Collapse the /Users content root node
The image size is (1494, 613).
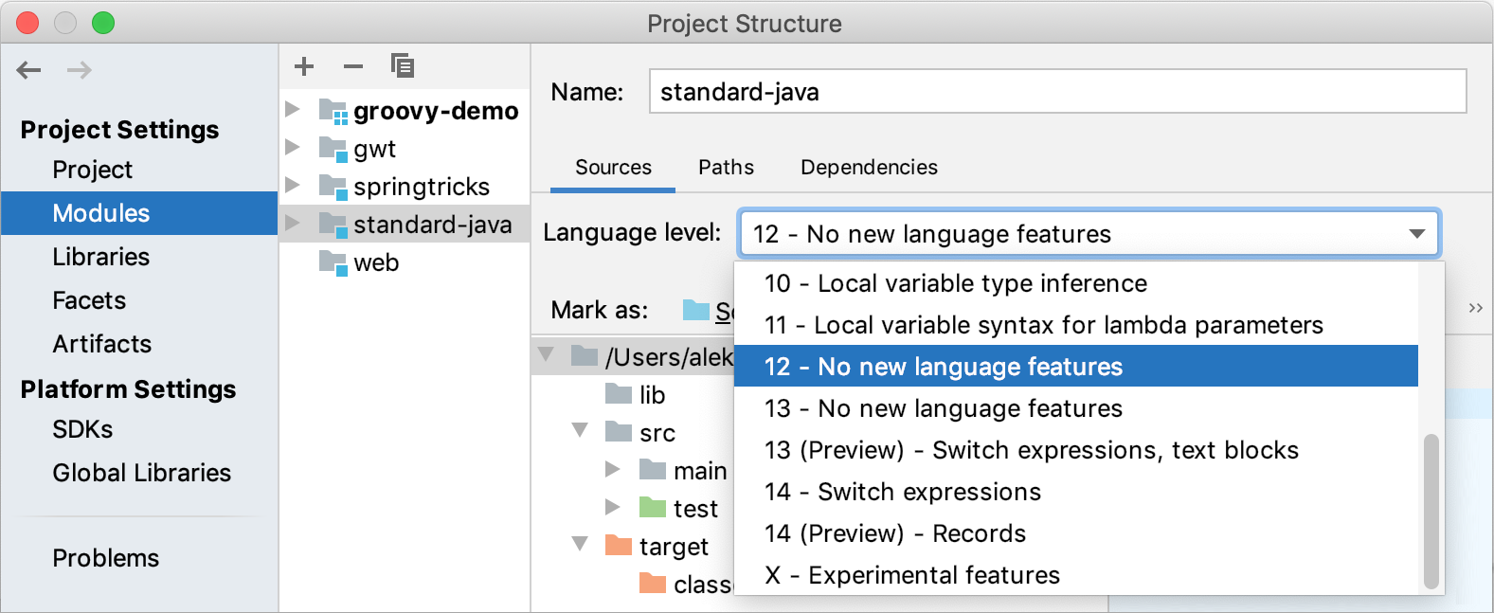pos(546,354)
